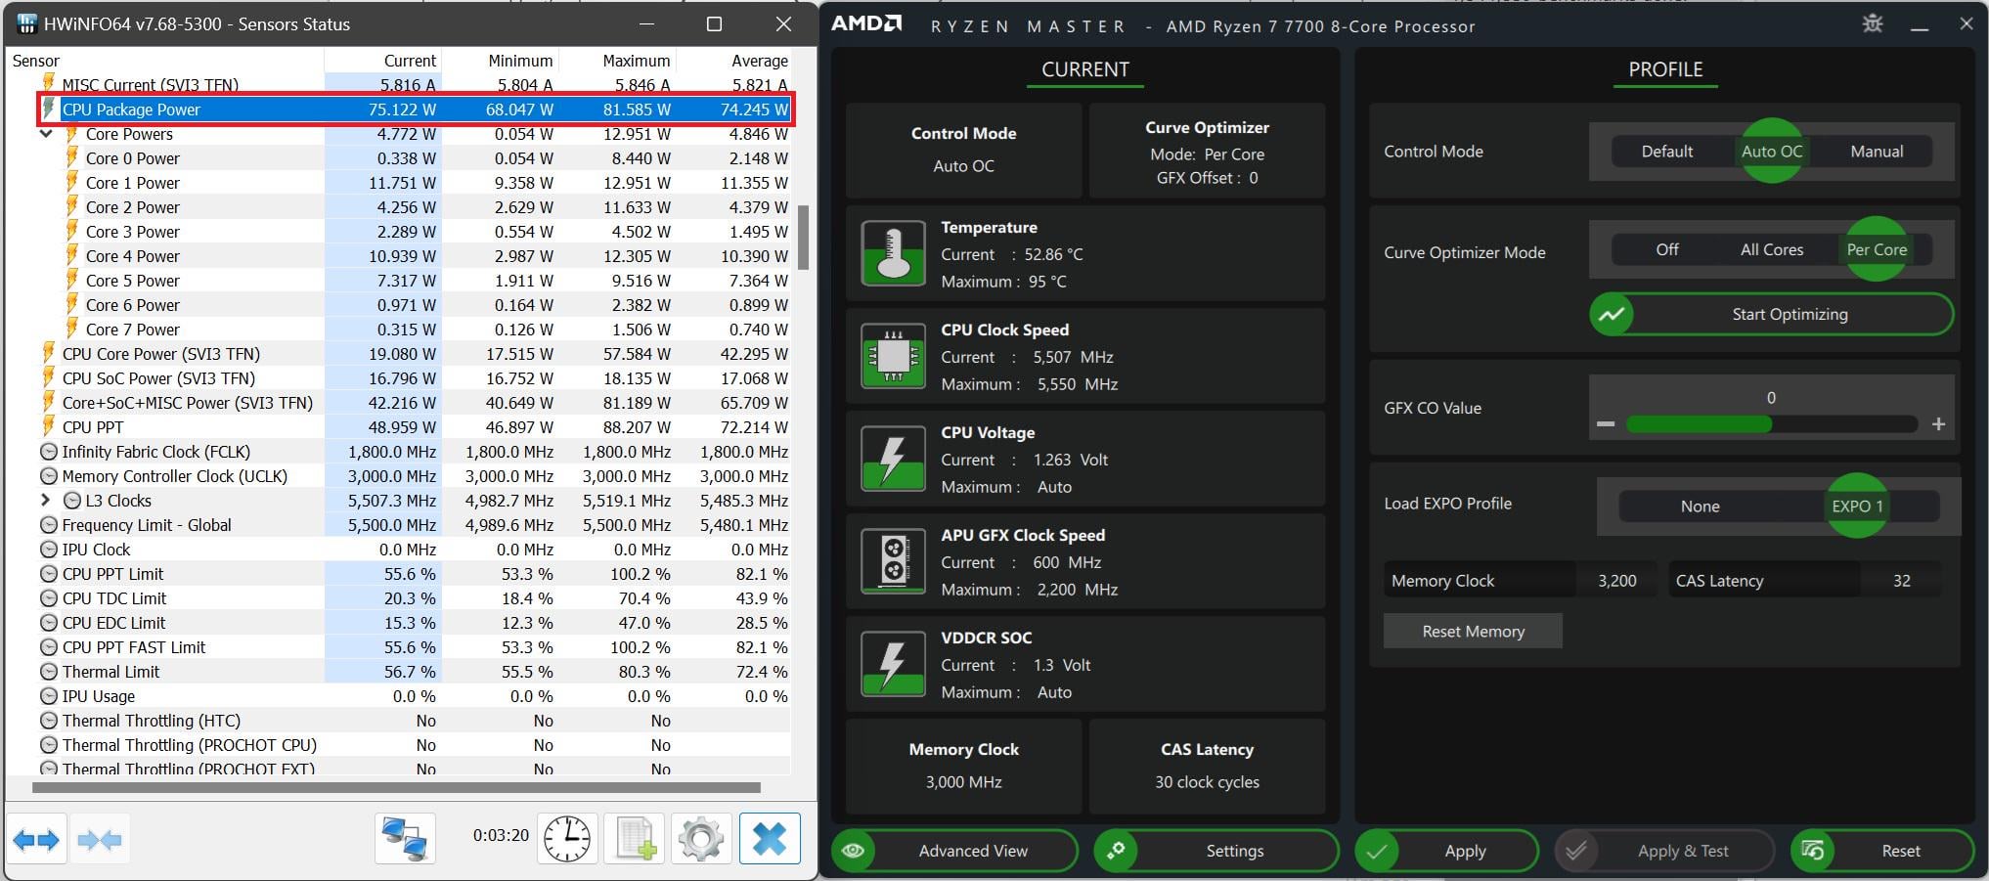1989x881 pixels.
Task: Select the Core 4 Power row
Action: (399, 256)
